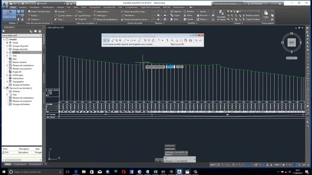Open the Topographie ribbon tab
This screenshot has width=312, height=175.
[95, 7]
